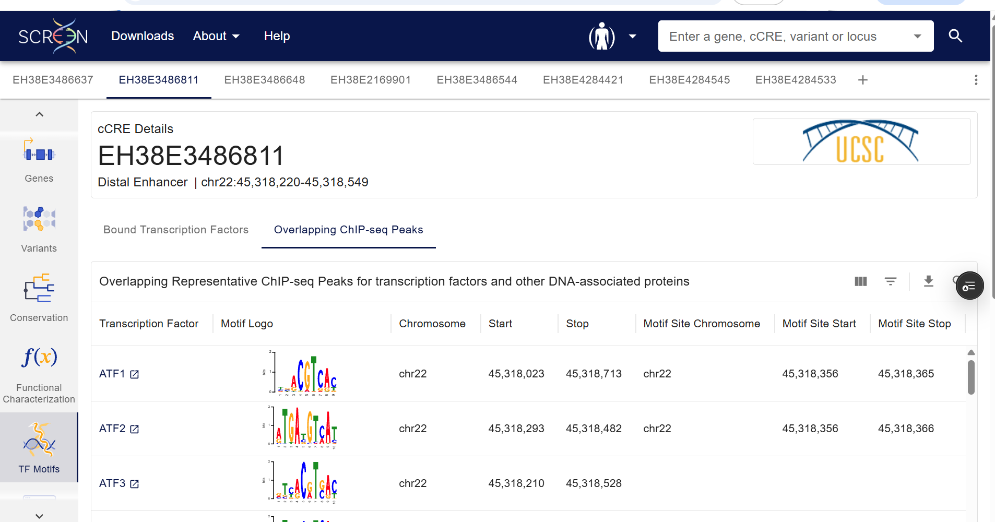Sort by Start column

coord(500,324)
